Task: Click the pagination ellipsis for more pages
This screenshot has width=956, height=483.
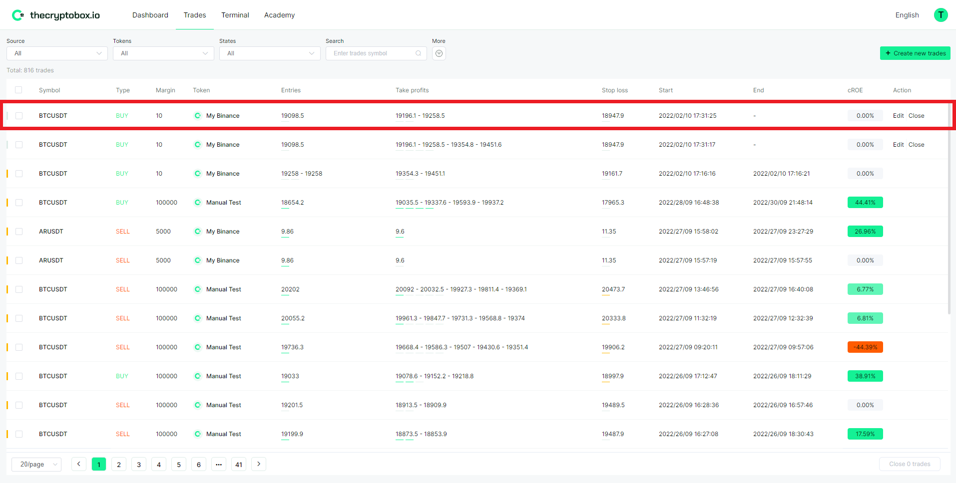Action: point(218,465)
